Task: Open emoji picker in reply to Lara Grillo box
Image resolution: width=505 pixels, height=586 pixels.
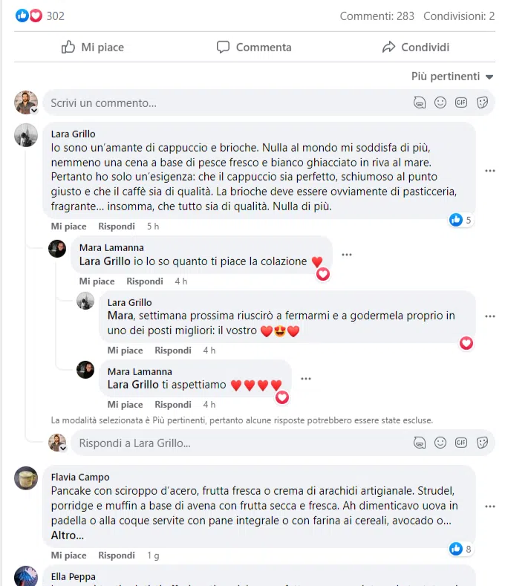Action: [440, 443]
